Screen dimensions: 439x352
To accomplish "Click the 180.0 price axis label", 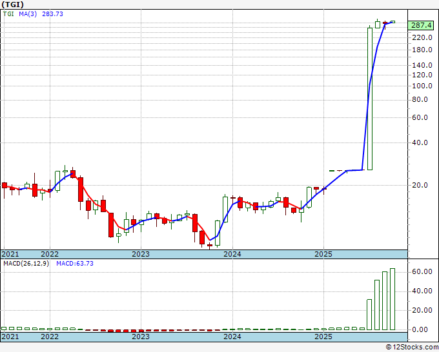I will click(422, 50).
